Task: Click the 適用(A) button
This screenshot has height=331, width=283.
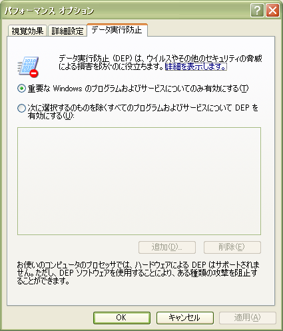Action: pyautogui.click(x=248, y=318)
